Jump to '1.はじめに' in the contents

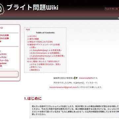[x=32, y=36]
